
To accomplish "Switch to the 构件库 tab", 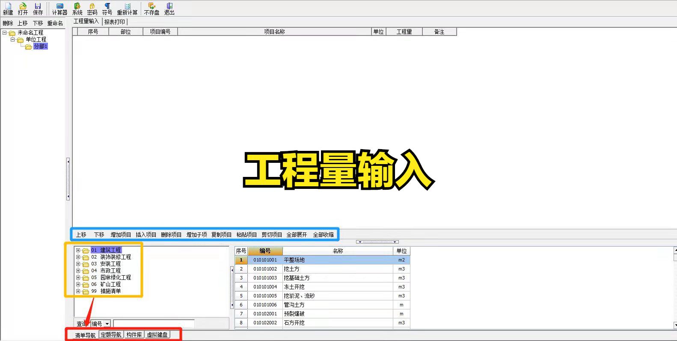I will coord(134,335).
